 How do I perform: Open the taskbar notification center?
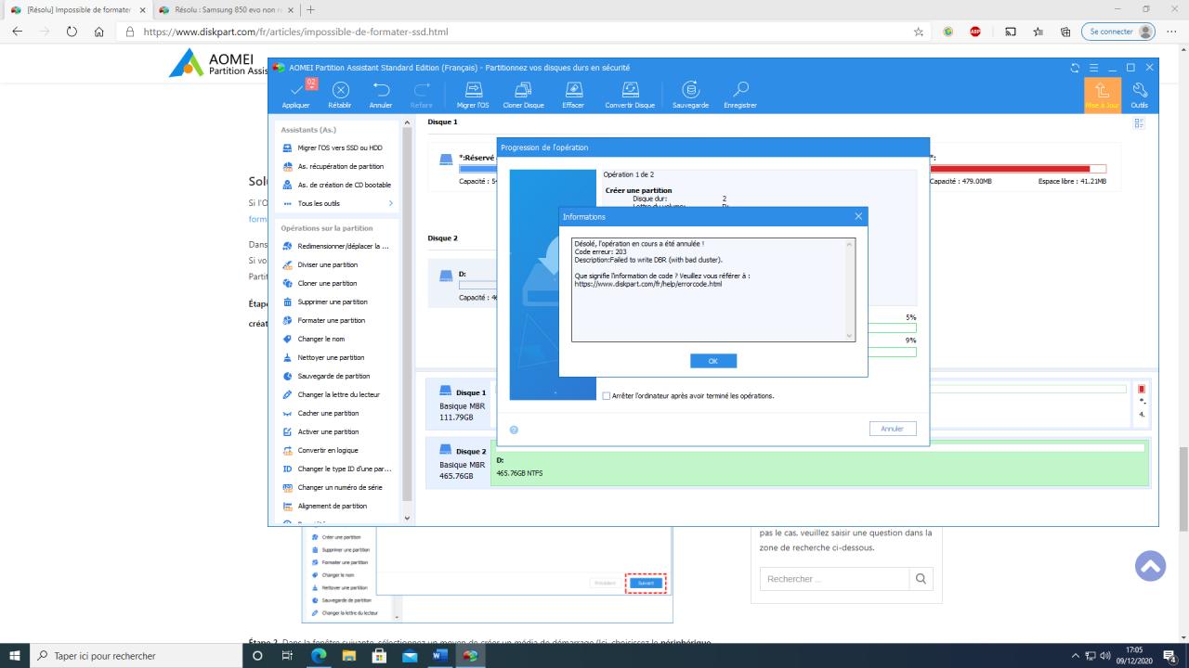tap(1171, 656)
